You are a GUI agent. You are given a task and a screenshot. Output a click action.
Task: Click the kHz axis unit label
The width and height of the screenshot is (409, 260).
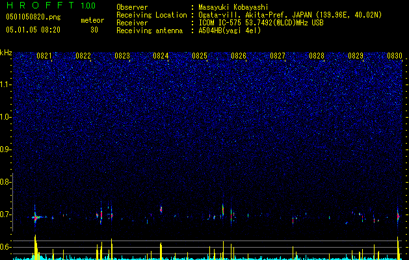click(x=6, y=53)
